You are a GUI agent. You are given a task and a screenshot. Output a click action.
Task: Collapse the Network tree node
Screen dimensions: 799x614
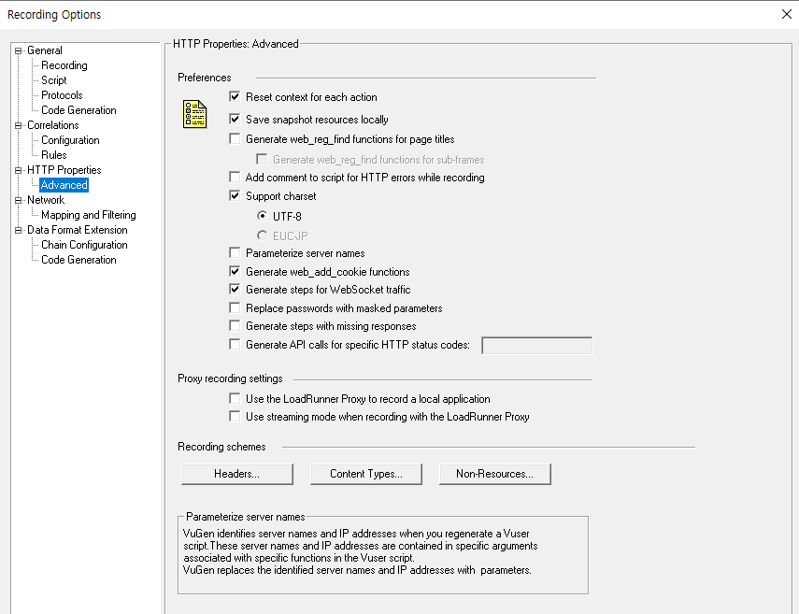(x=19, y=200)
